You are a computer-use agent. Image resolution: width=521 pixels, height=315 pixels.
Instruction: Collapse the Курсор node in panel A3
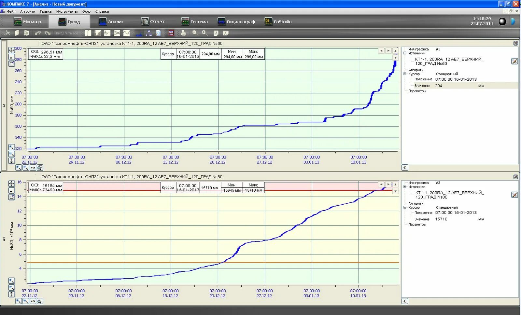(405, 207)
